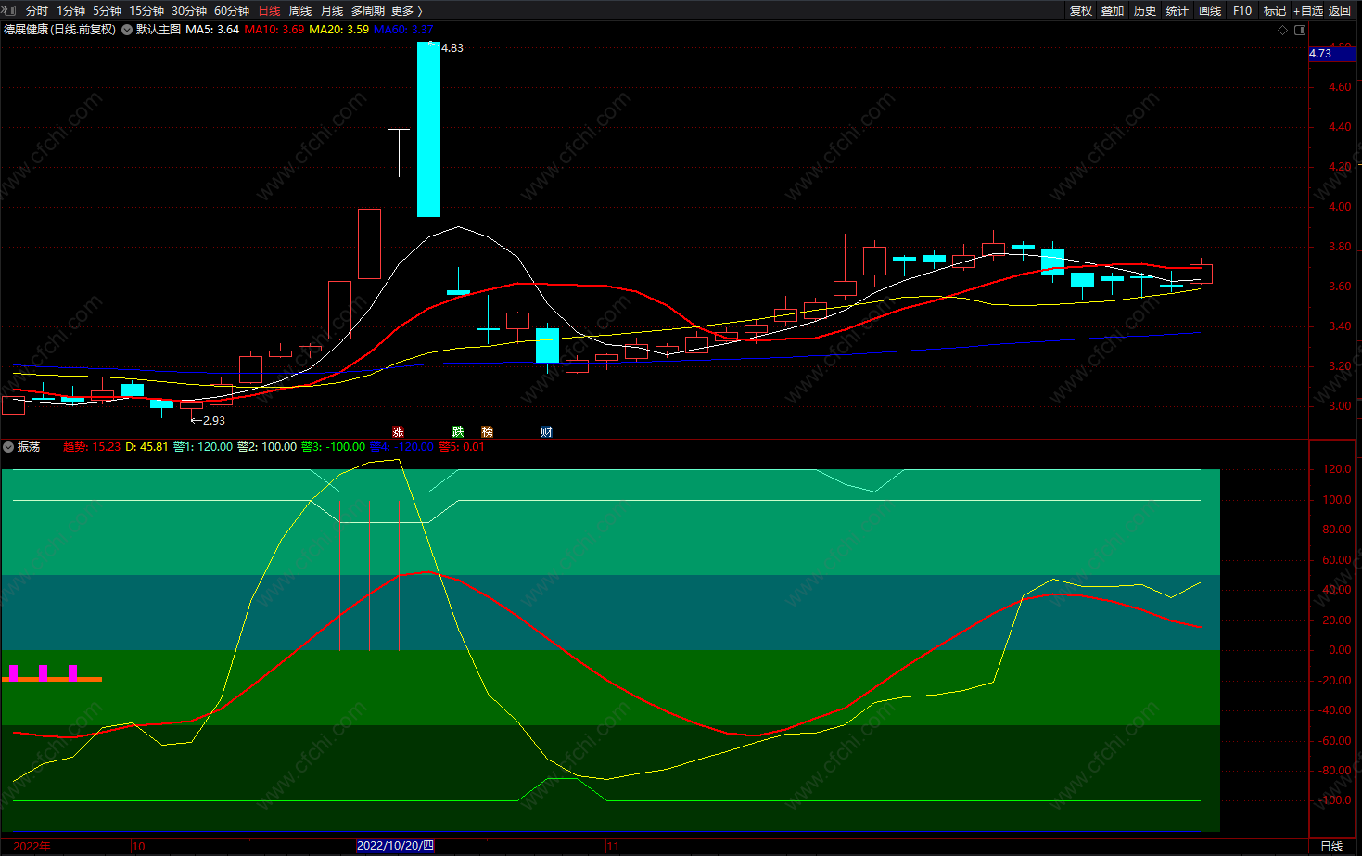
Task: Toggle 复权 price adjustment
Action: [1081, 11]
